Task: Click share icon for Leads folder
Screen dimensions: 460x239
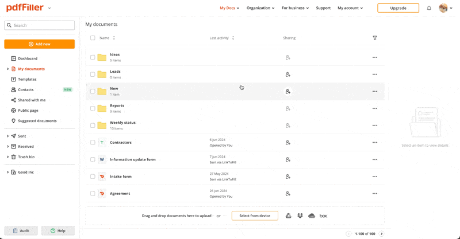Action: tap(288, 75)
